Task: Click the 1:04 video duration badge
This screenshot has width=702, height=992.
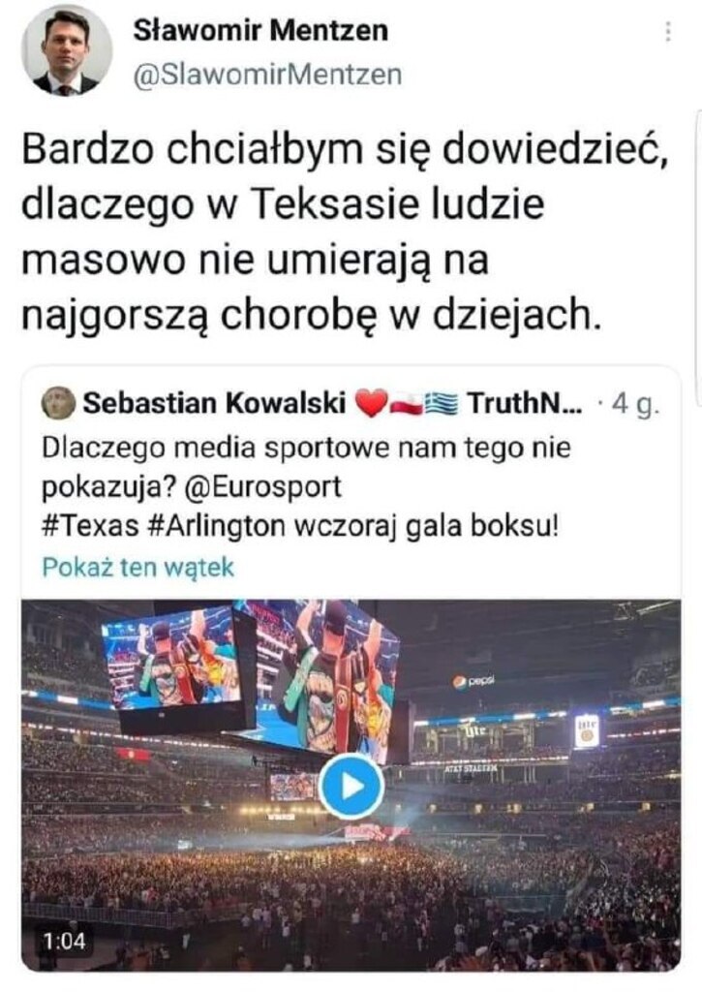Action: (x=65, y=941)
